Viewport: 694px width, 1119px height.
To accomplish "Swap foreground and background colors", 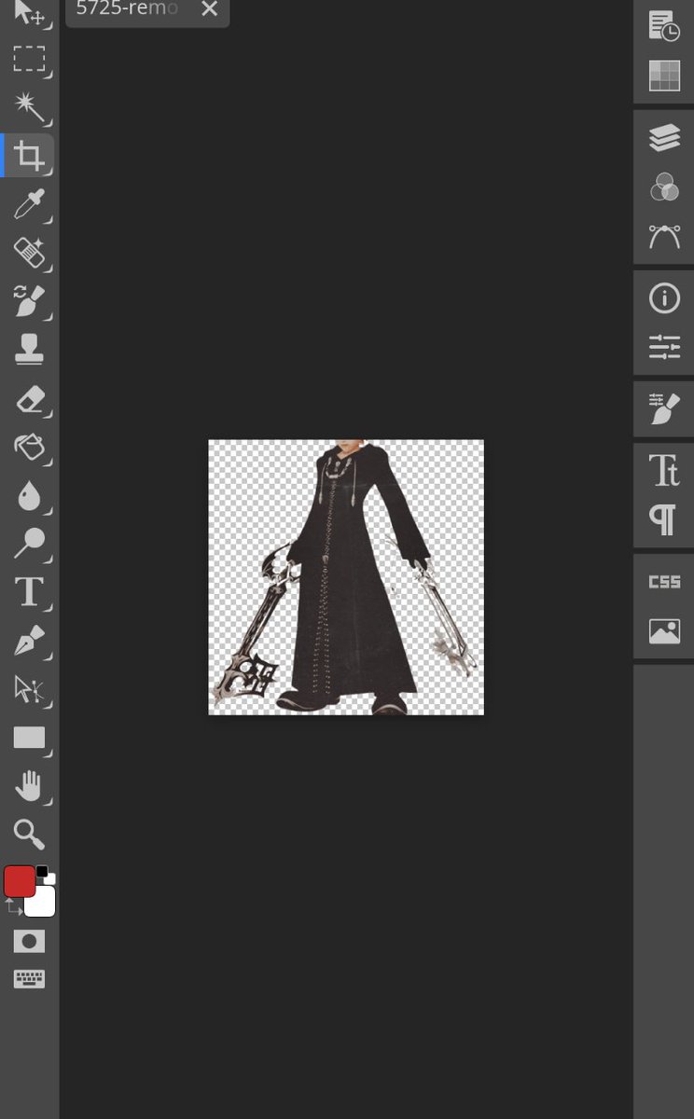I will pyautogui.click(x=12, y=907).
